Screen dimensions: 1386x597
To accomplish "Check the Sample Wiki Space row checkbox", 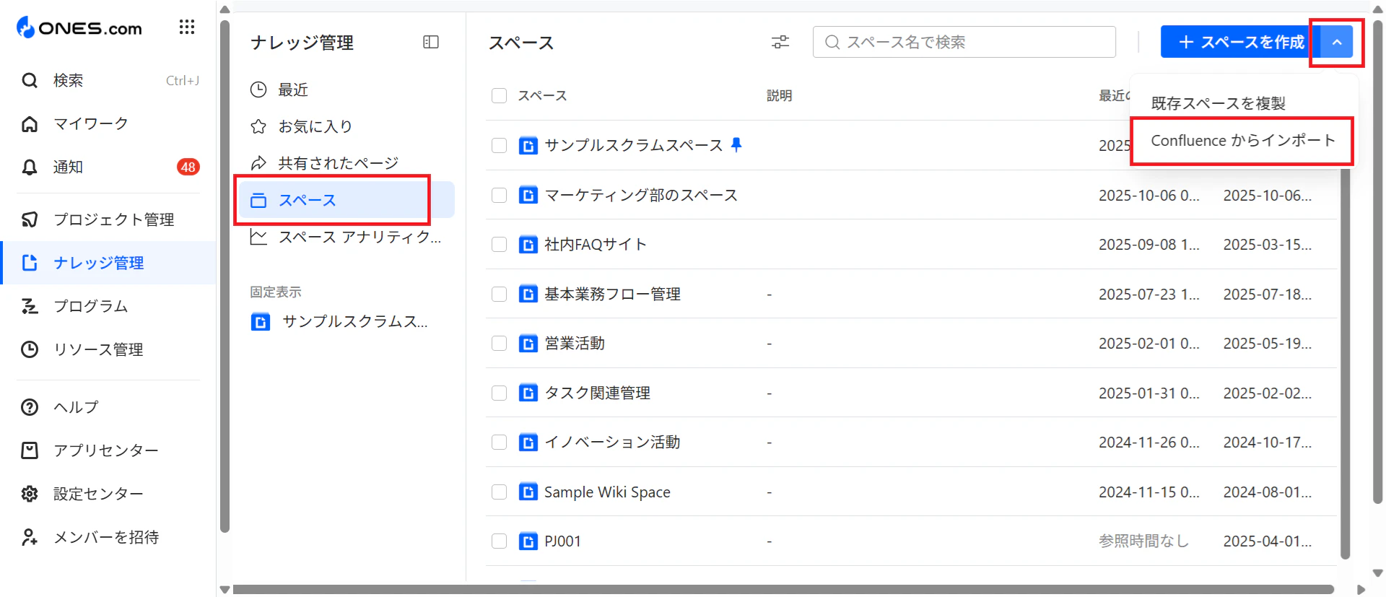I will pos(499,492).
